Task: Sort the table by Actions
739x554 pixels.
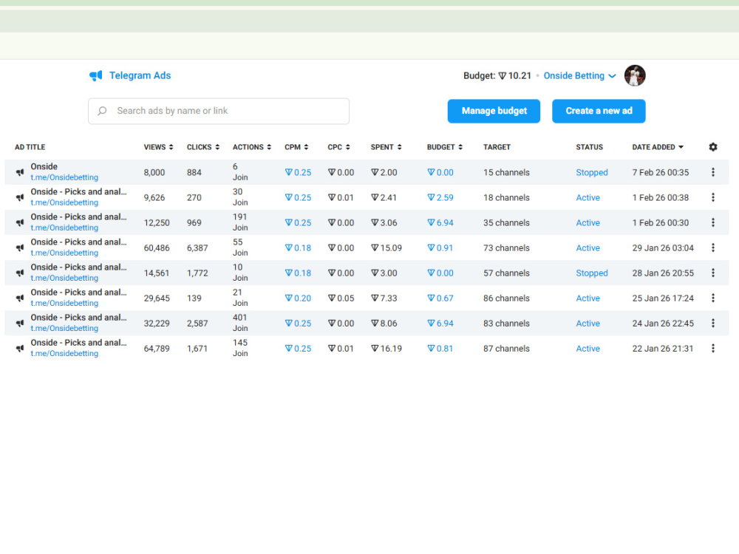Action: pyautogui.click(x=252, y=147)
